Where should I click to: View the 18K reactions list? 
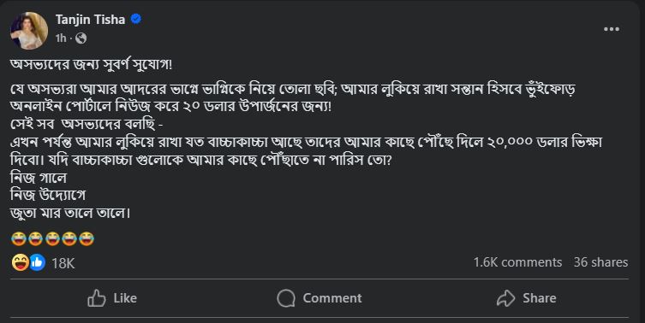pos(63,263)
